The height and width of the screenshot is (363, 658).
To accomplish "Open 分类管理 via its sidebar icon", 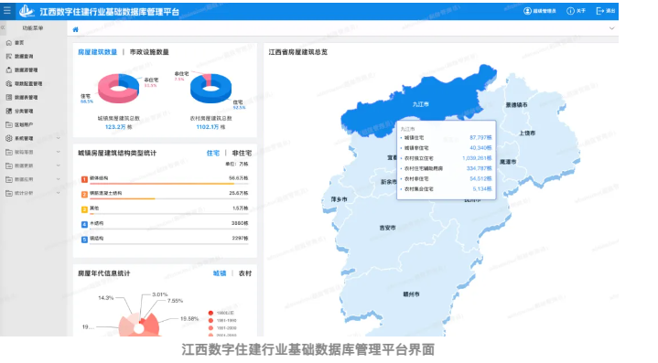I will pyautogui.click(x=9, y=111).
